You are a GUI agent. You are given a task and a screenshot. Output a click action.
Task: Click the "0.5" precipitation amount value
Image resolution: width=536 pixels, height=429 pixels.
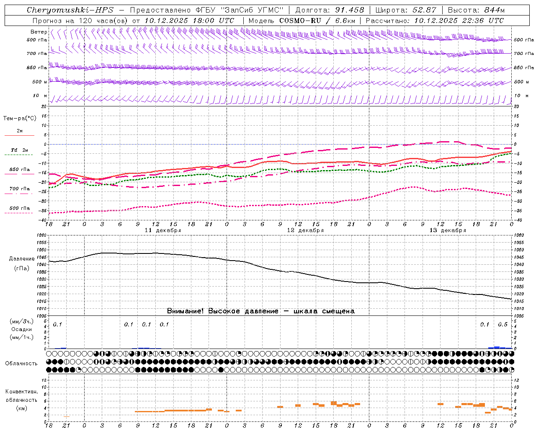pyautogui.click(x=502, y=325)
